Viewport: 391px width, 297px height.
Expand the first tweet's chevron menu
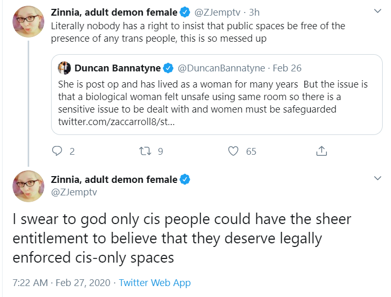[377, 11]
